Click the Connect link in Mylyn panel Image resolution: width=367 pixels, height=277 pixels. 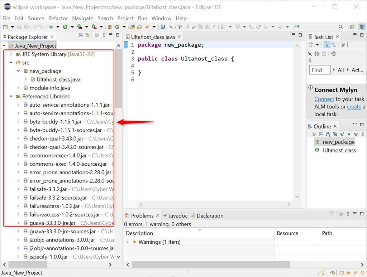[x=324, y=99]
